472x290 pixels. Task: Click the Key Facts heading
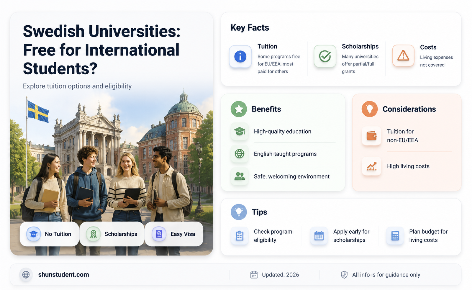(x=250, y=28)
